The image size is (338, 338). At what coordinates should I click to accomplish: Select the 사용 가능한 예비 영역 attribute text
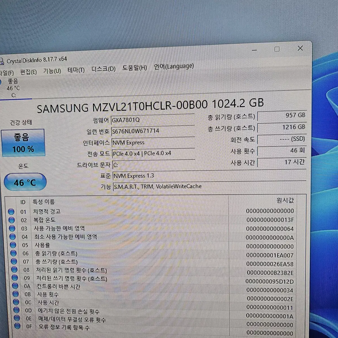59,228
